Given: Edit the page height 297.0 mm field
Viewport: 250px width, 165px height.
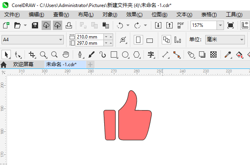Looking at the screenshot, I should point(89,43).
